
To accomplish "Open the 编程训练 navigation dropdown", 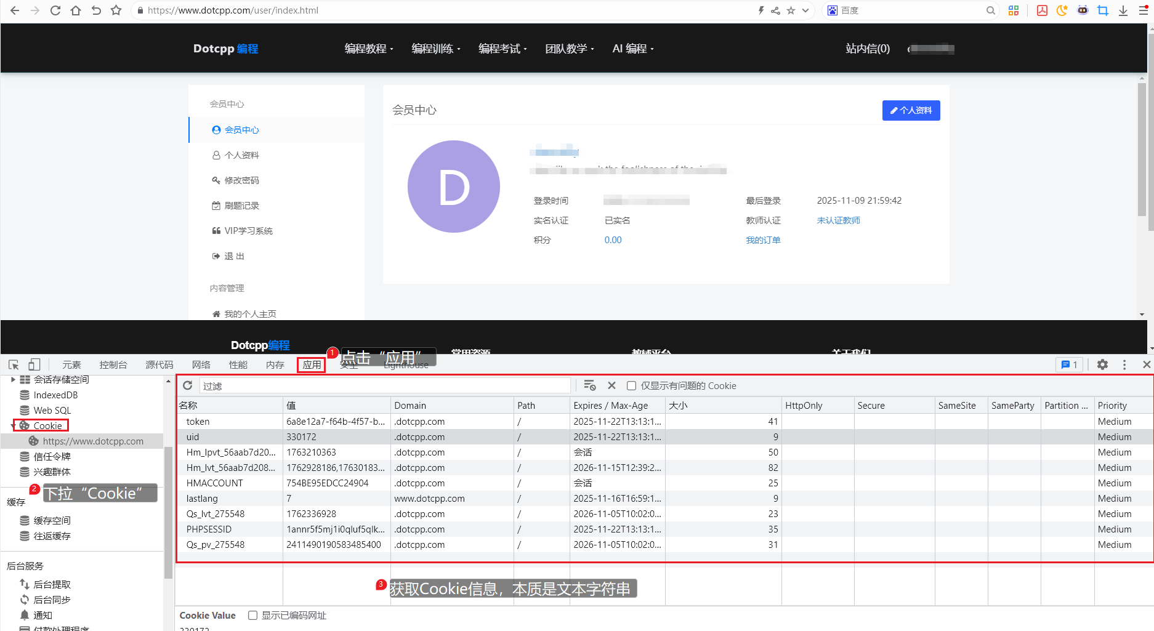I will pos(435,49).
